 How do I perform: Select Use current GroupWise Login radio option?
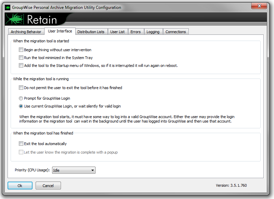coord(21,106)
